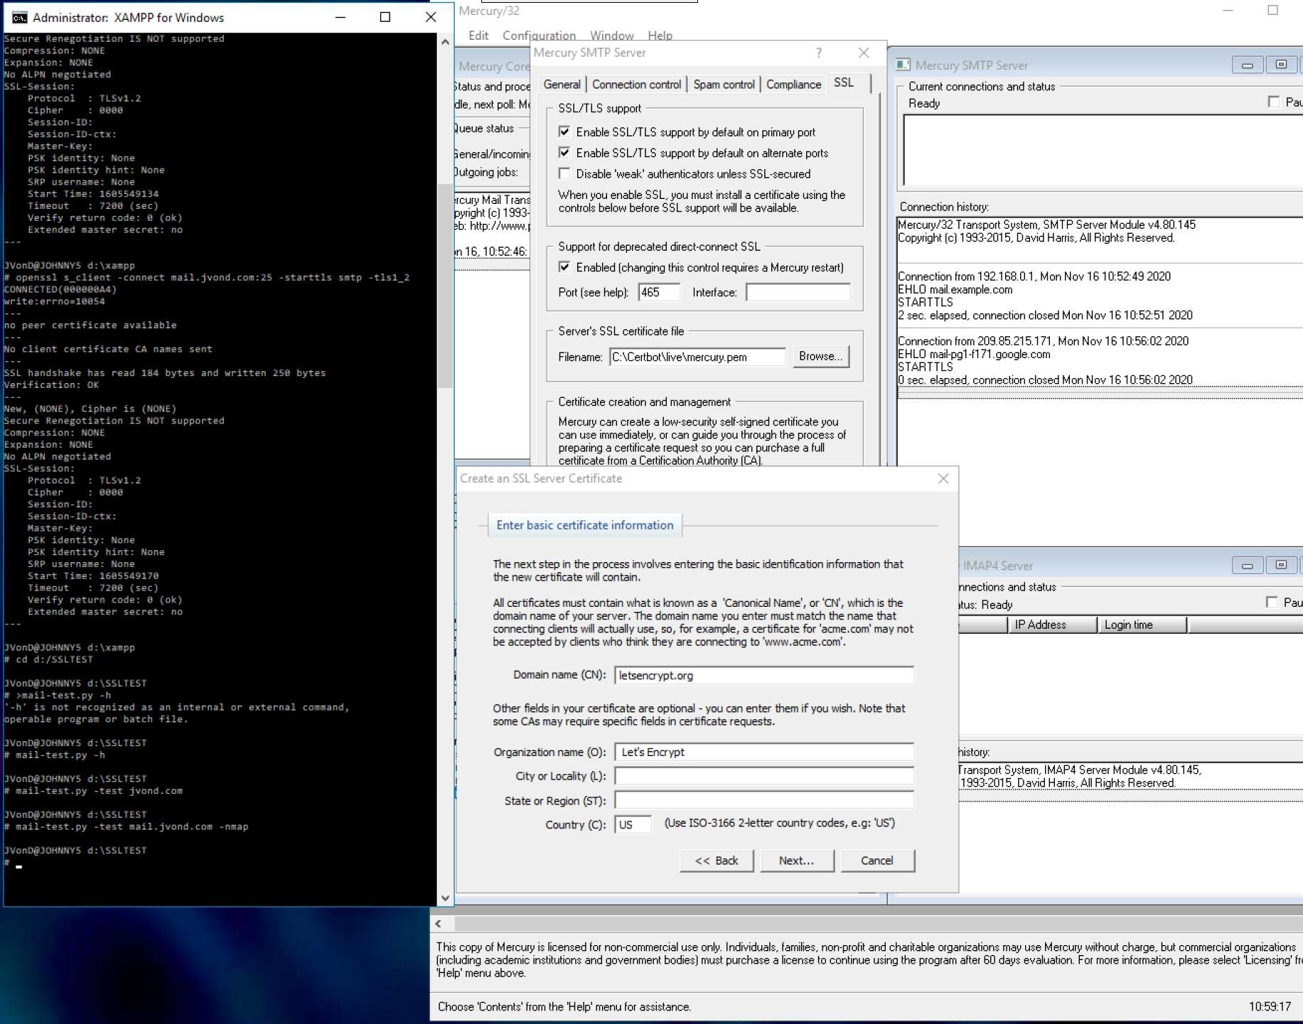Minimize the IMAP4 Server child window
Image resolution: width=1303 pixels, height=1024 pixels.
tap(1248, 566)
